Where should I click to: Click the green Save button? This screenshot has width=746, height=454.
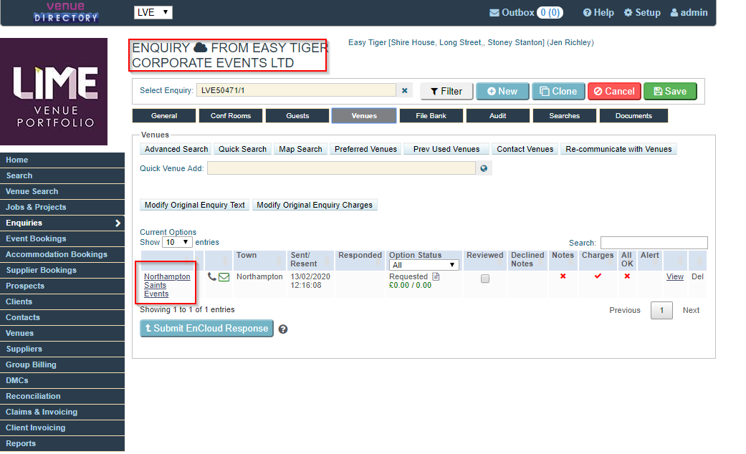(x=670, y=91)
